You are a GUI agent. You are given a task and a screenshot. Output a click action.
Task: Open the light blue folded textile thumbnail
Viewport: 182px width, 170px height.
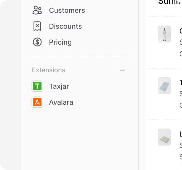164,86
